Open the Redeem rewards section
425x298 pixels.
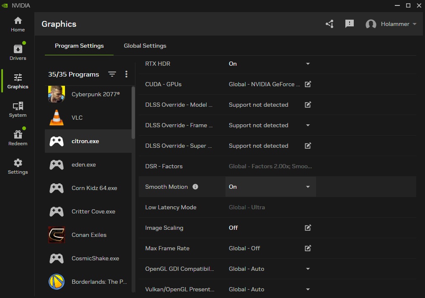(18, 138)
